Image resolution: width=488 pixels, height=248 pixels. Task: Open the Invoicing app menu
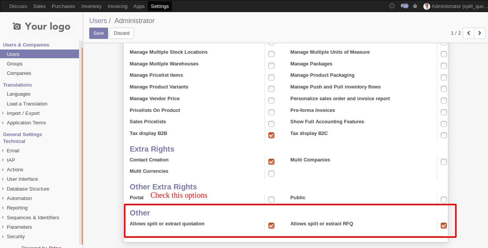point(118,6)
